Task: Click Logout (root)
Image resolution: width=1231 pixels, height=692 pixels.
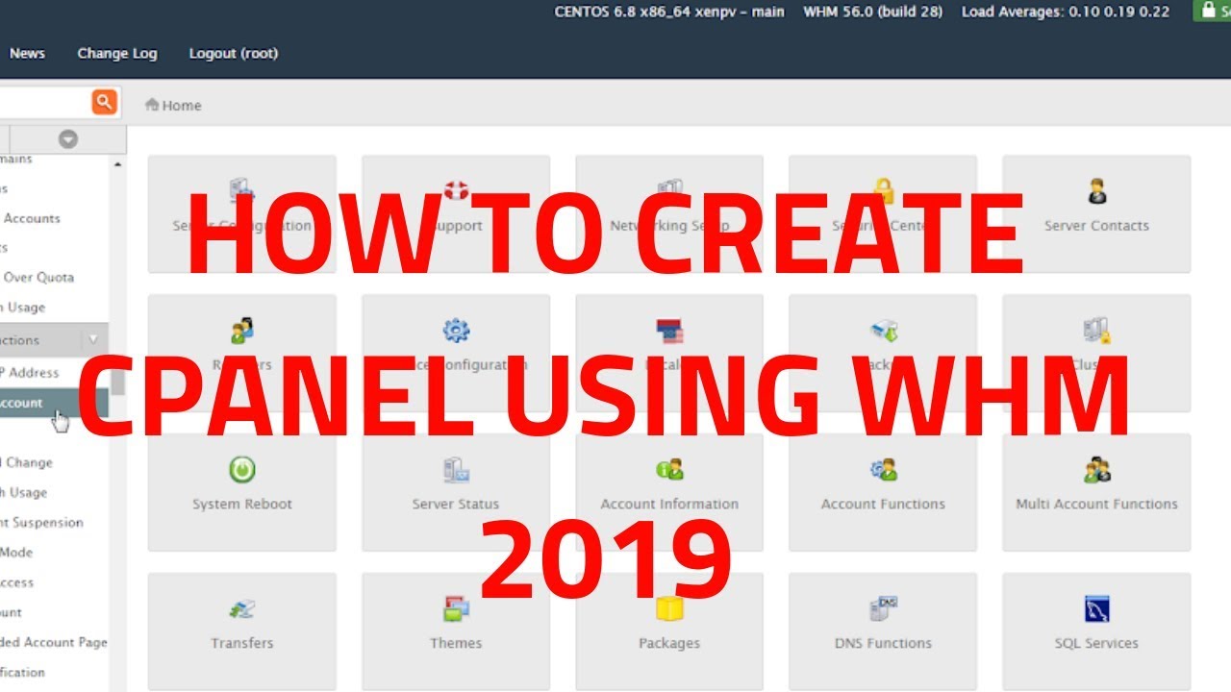Action: coord(234,53)
